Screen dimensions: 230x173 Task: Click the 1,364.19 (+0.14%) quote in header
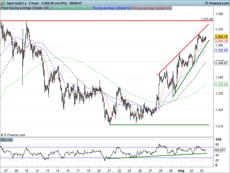pos(54,3)
